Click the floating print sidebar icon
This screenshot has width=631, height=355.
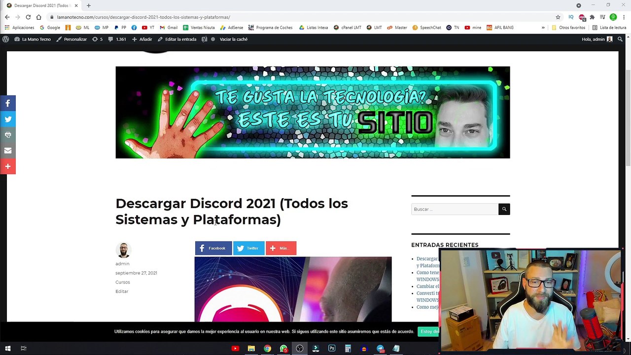pyautogui.click(x=8, y=135)
